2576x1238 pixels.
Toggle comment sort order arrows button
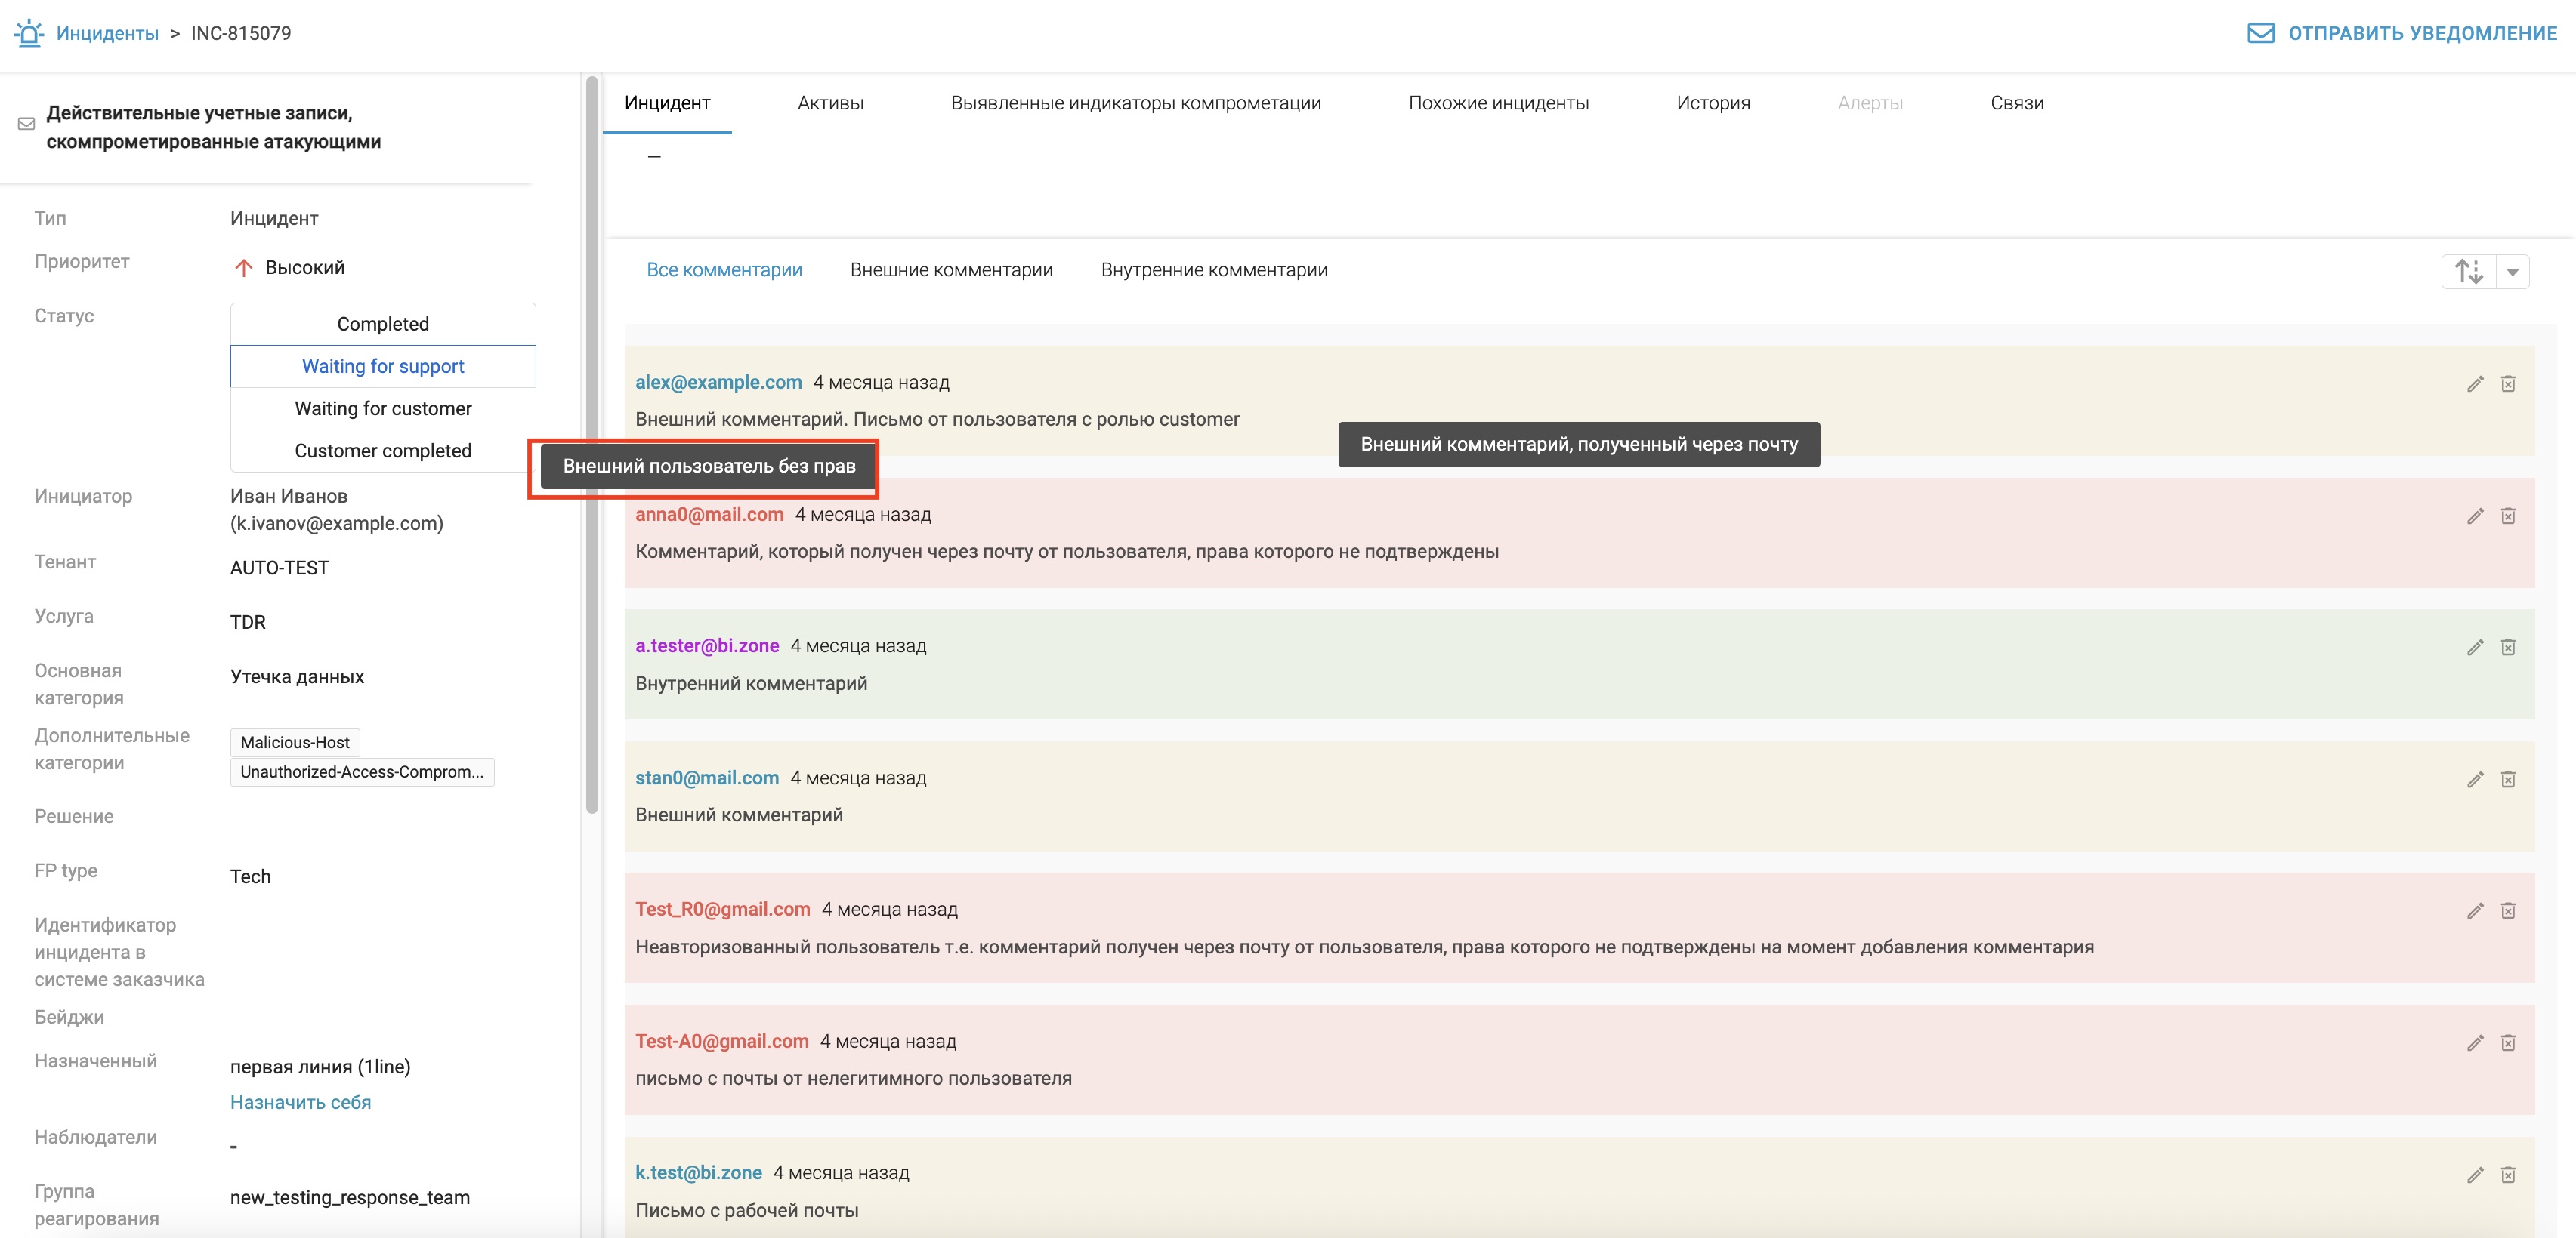tap(2468, 272)
